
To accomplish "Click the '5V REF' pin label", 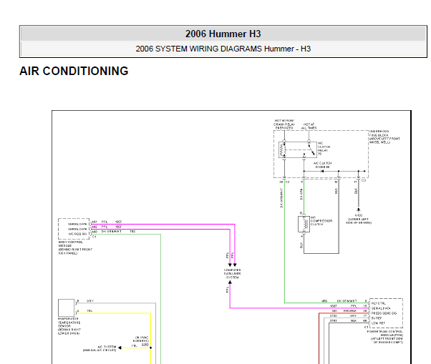I will point(377,318).
